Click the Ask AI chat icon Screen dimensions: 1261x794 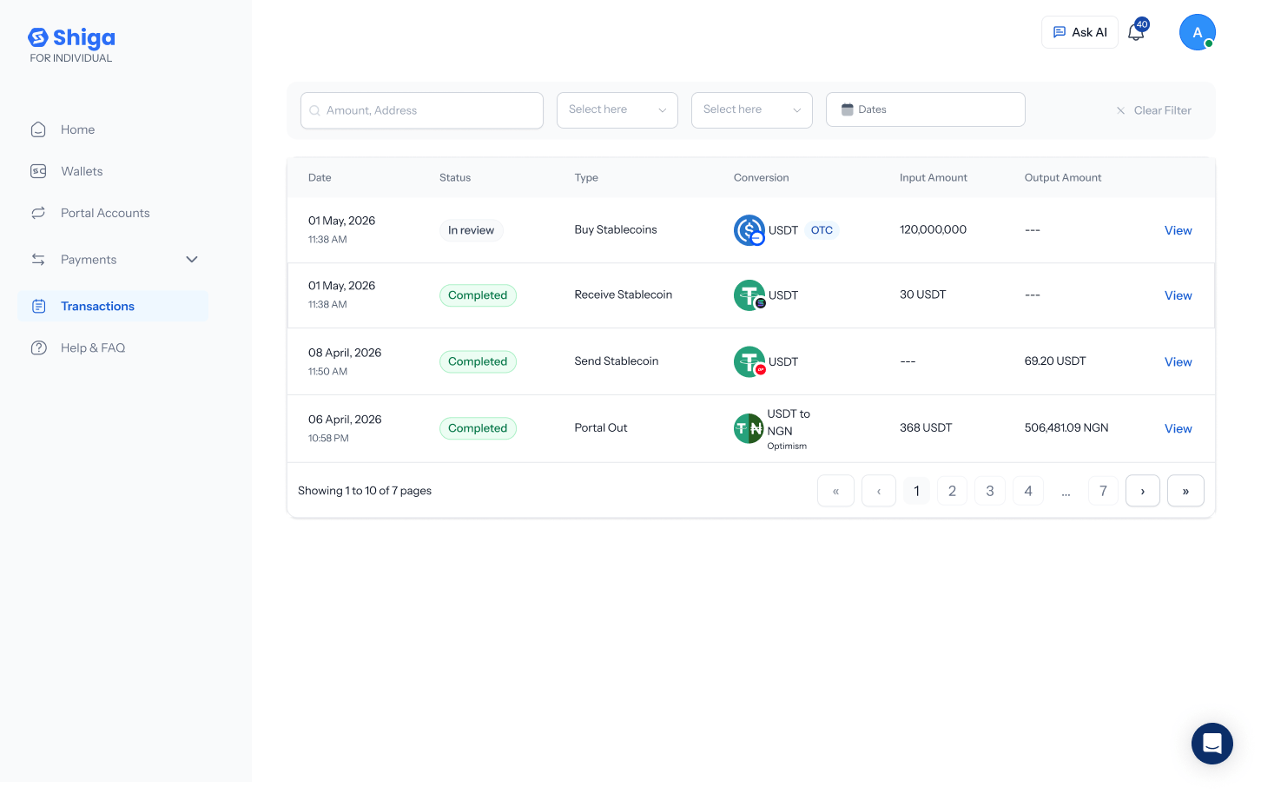[x=1060, y=32]
